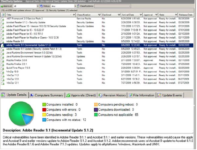Open the Arrival Date column filter arrow
Viewport: 197px width, 150px height.
click(141, 15)
